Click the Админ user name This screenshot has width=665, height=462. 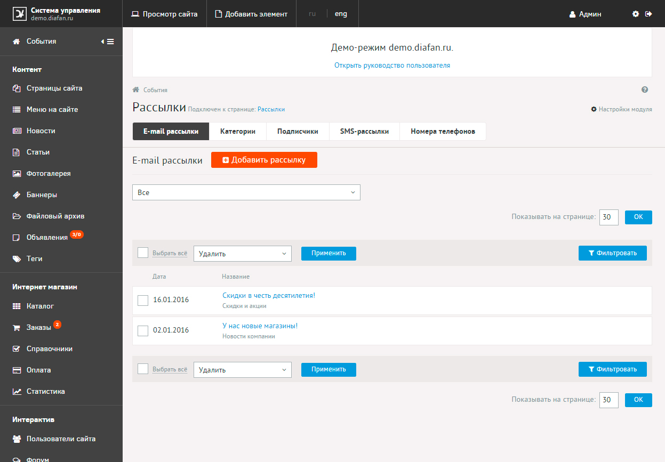[590, 14]
